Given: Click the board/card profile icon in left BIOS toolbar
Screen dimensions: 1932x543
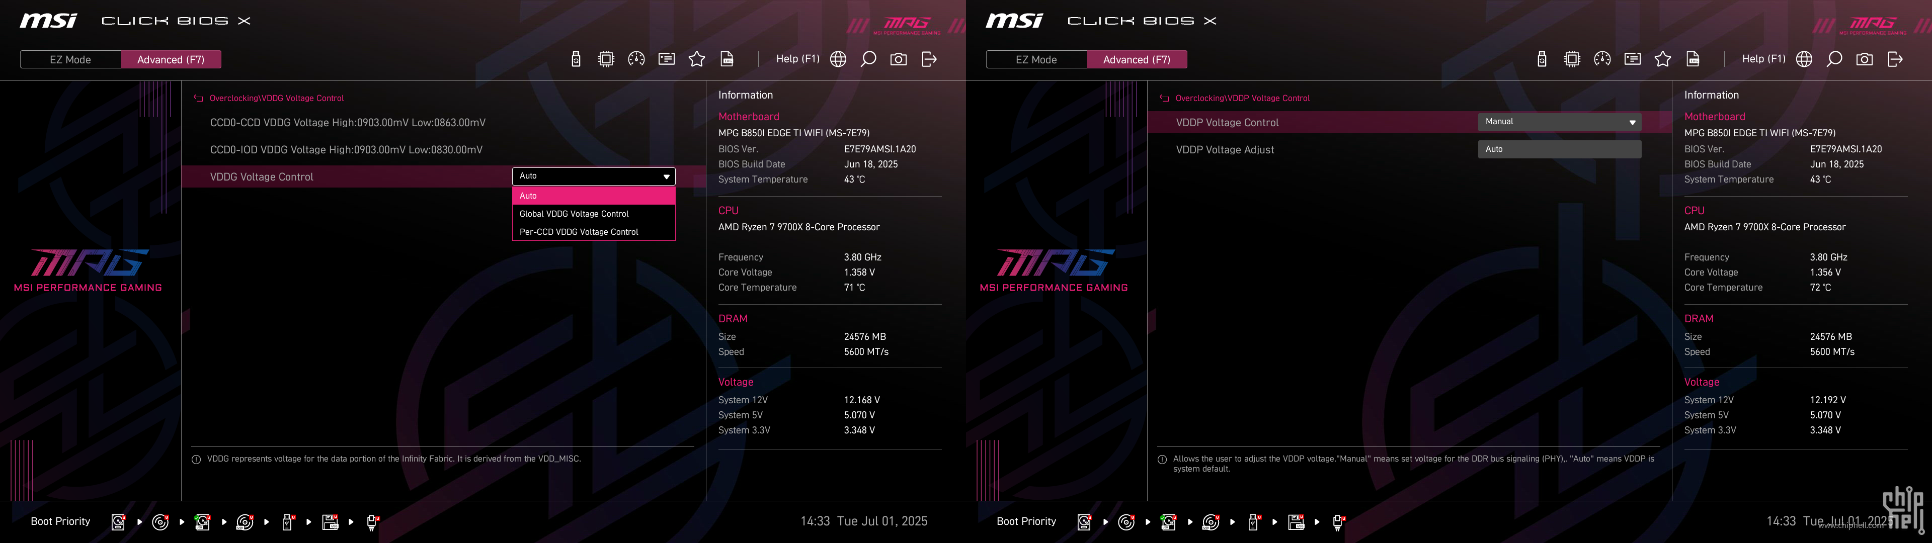Looking at the screenshot, I should 667,59.
